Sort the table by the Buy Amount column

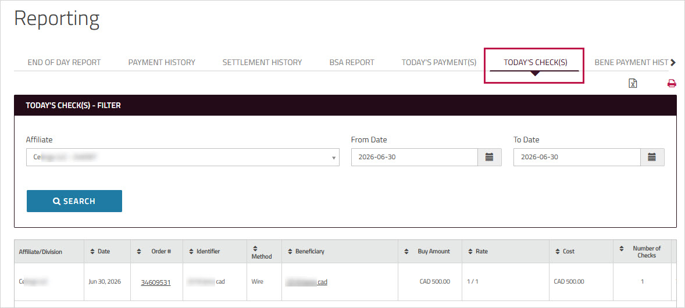[x=406, y=251]
